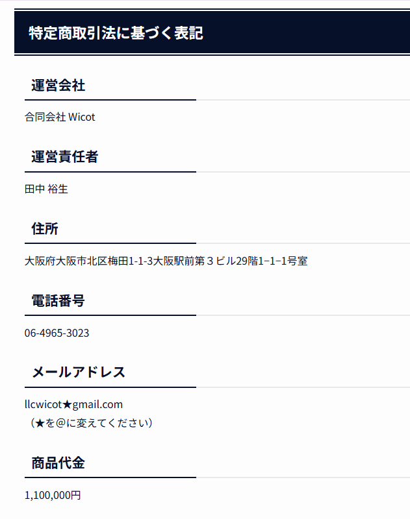
Task: Click the note ★を@に変えてください
Action: [x=91, y=423]
